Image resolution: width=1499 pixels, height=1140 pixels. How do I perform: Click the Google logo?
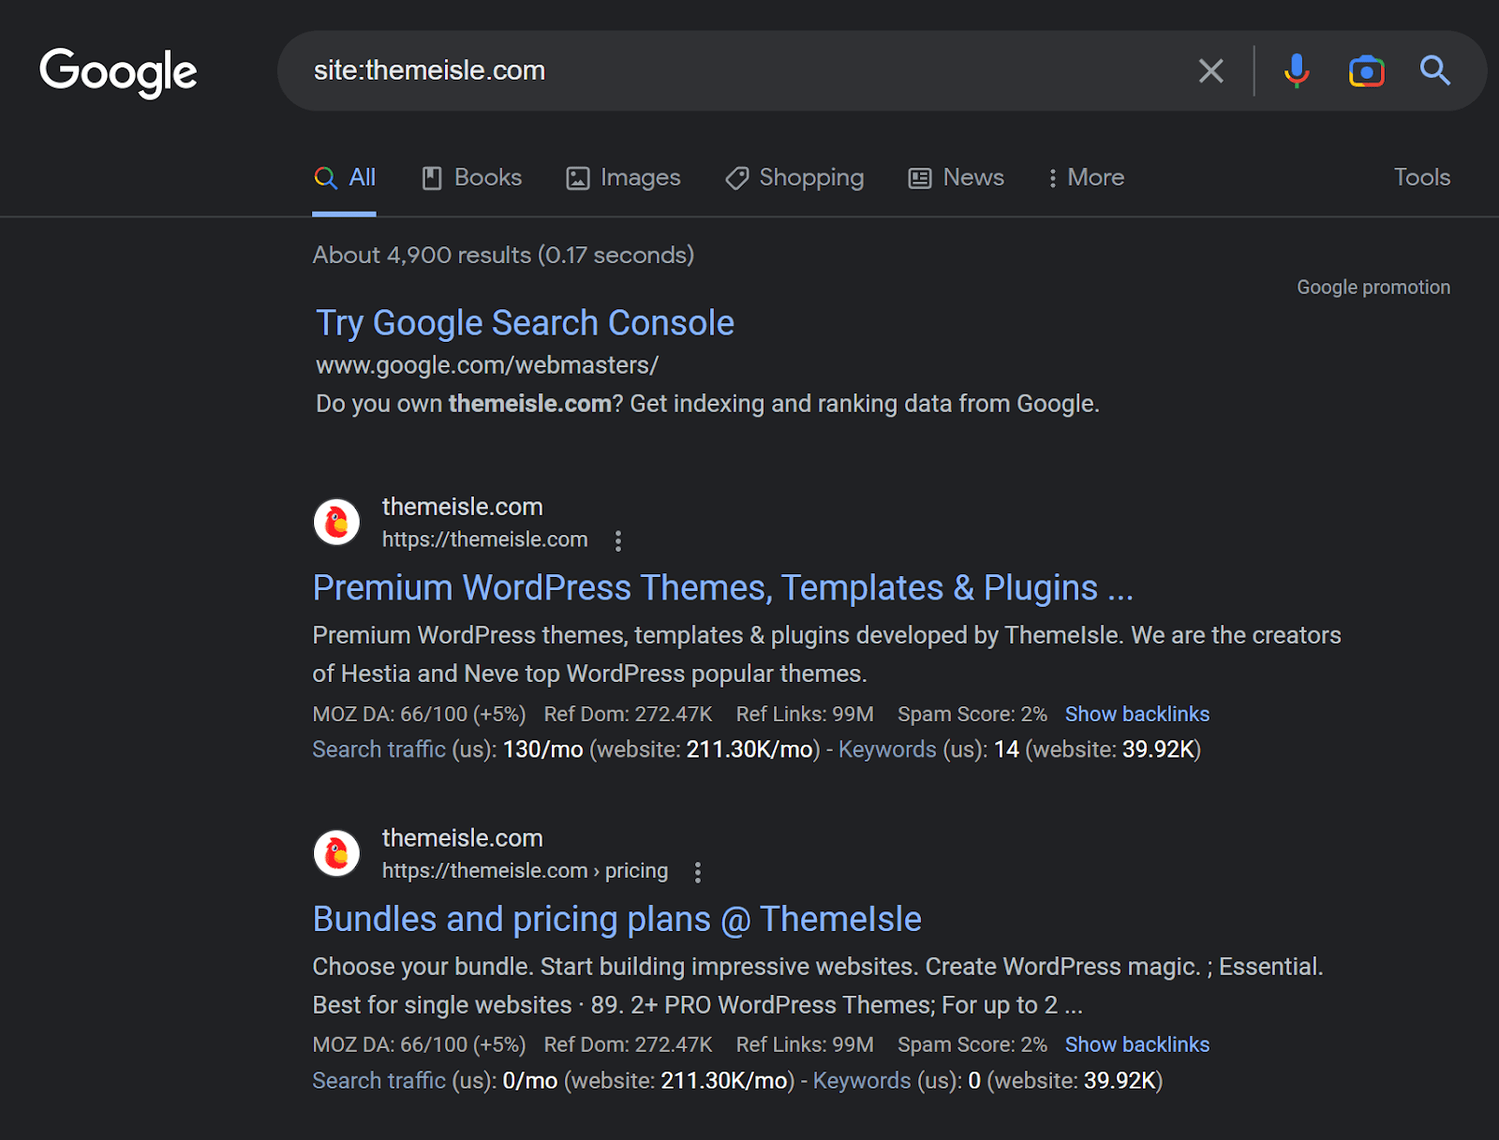pos(118,71)
